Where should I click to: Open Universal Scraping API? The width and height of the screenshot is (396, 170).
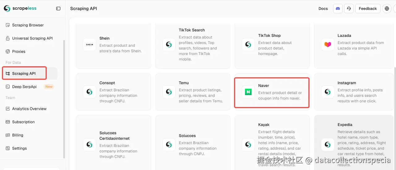[x=30, y=38]
